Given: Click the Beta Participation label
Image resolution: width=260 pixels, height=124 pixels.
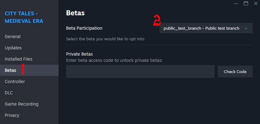Looking at the screenshot, I should click(84, 28).
